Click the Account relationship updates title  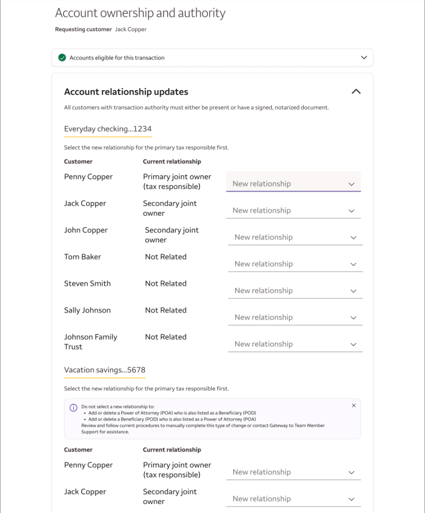pyautogui.click(x=126, y=92)
